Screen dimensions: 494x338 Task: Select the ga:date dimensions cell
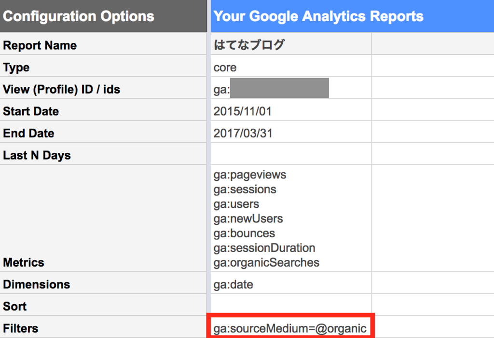pyautogui.click(x=291, y=284)
